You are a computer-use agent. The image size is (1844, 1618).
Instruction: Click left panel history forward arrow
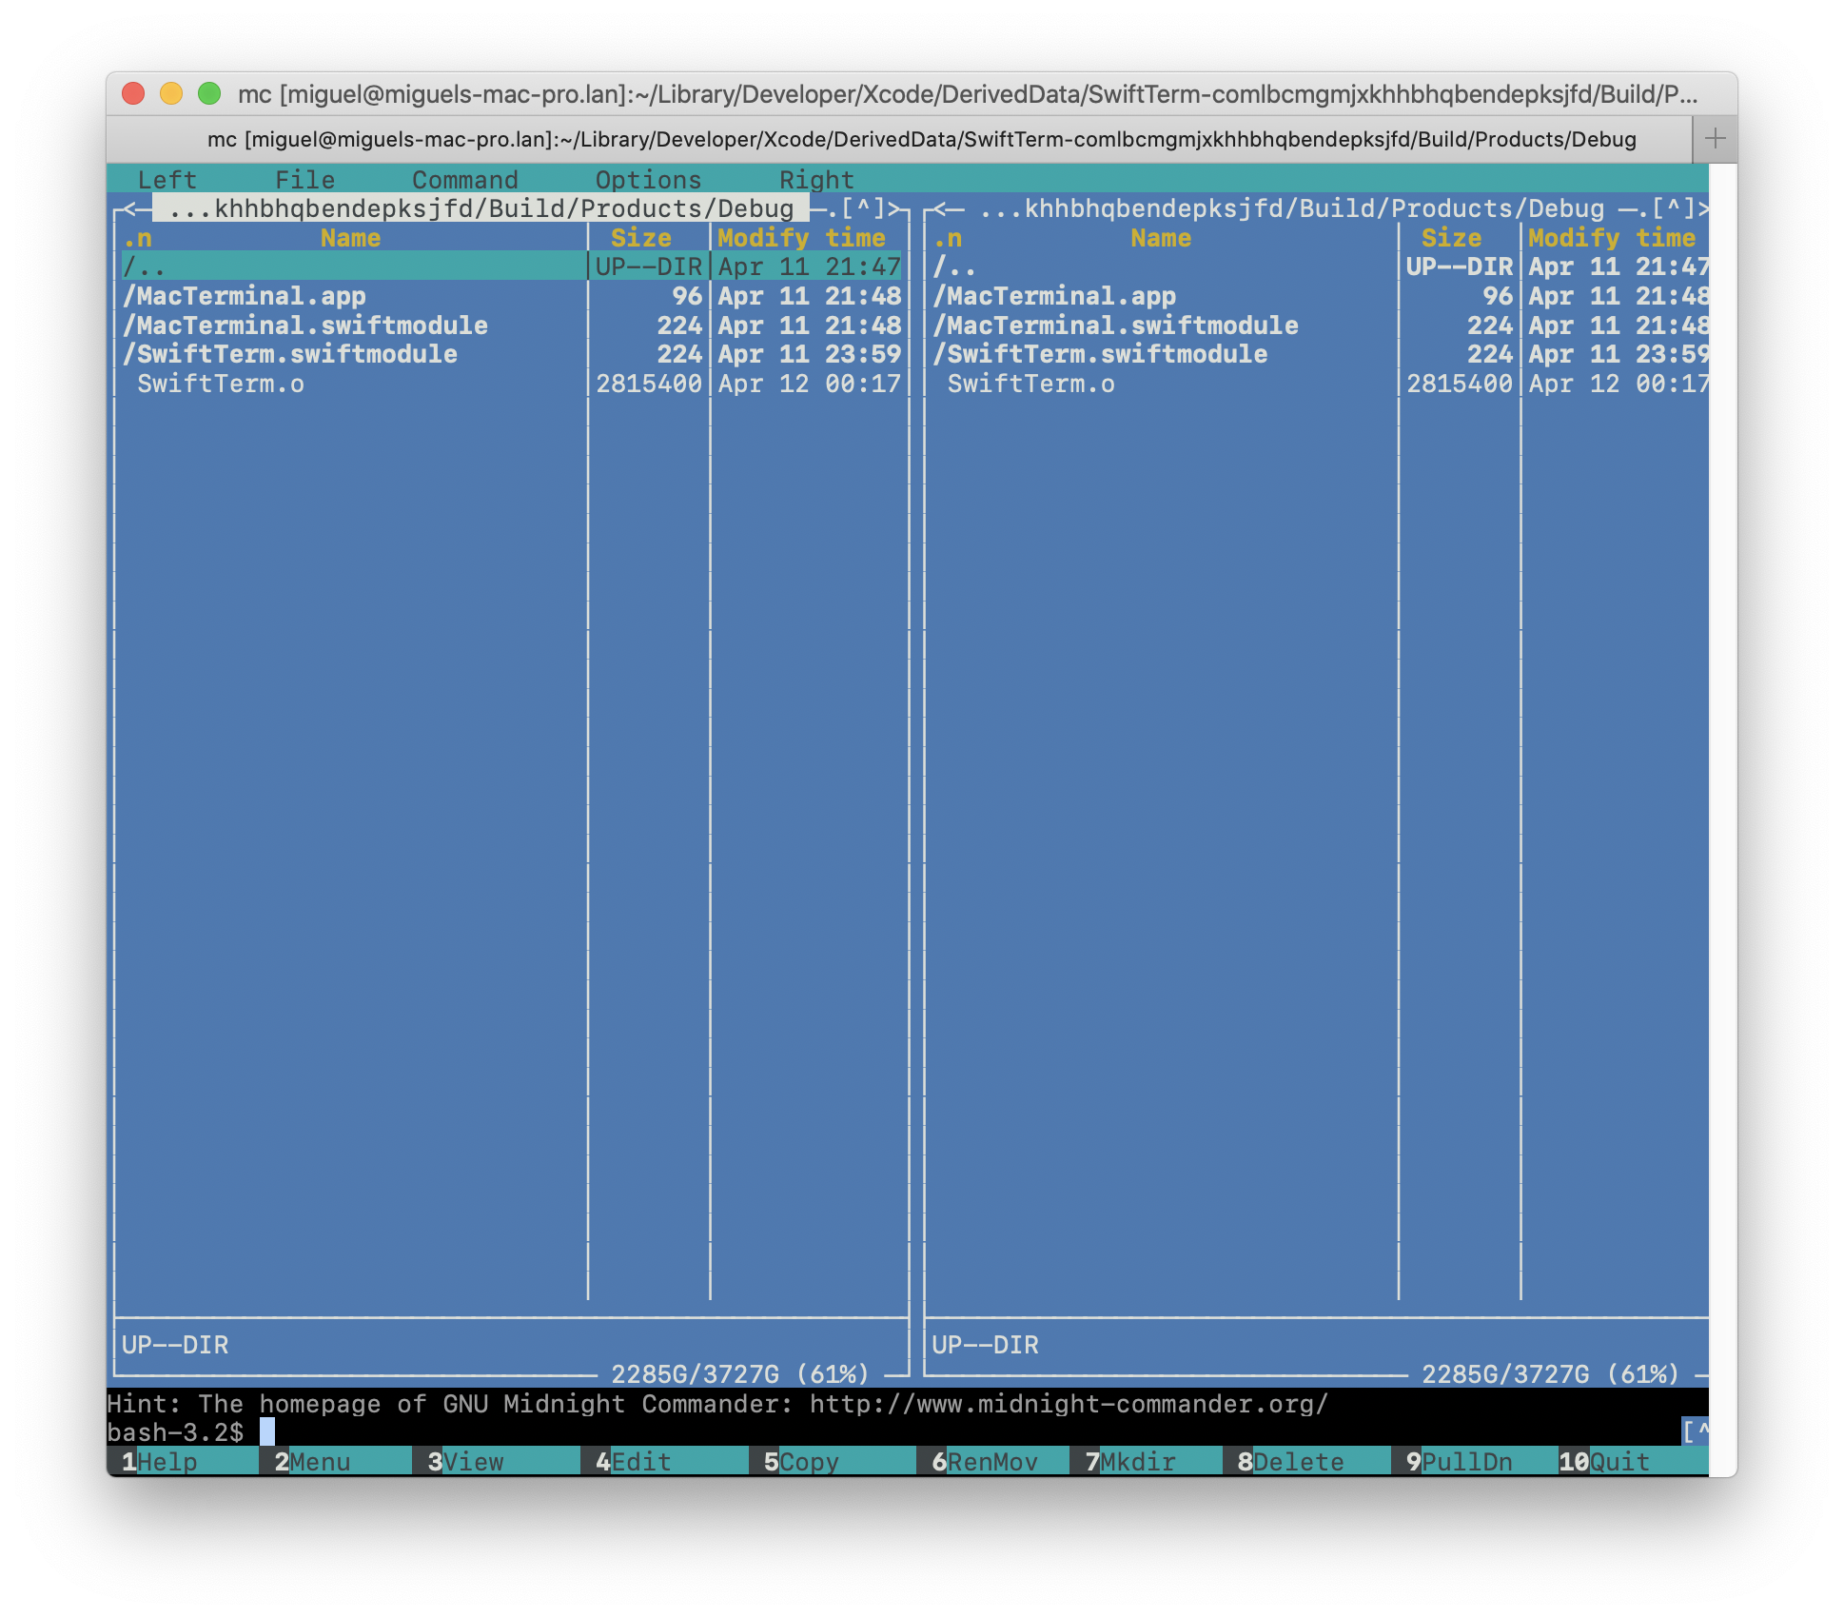(894, 208)
